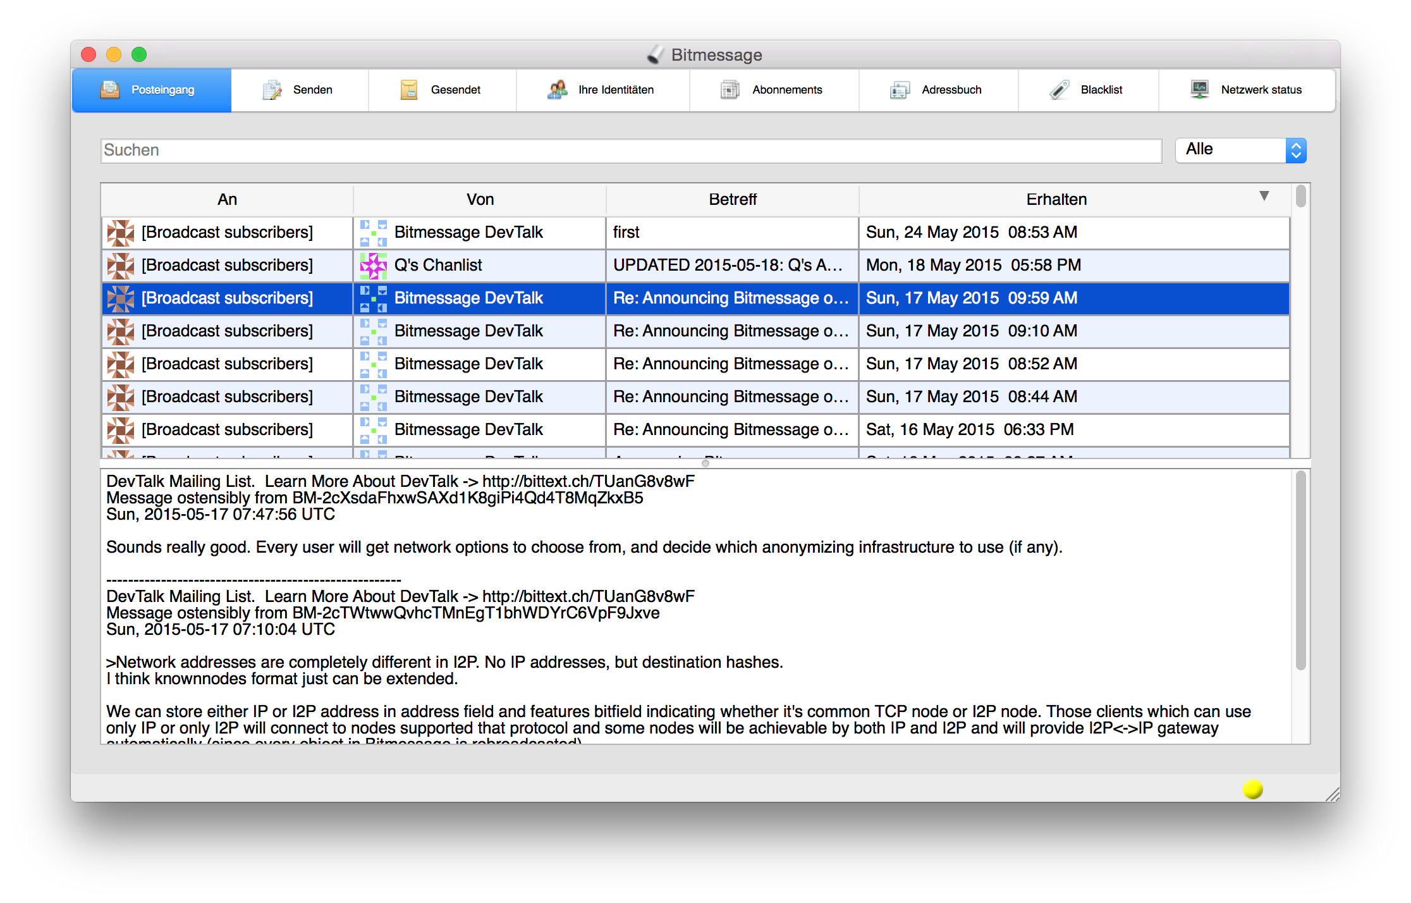Click the Abonnements subscriptions icon

coord(730,90)
